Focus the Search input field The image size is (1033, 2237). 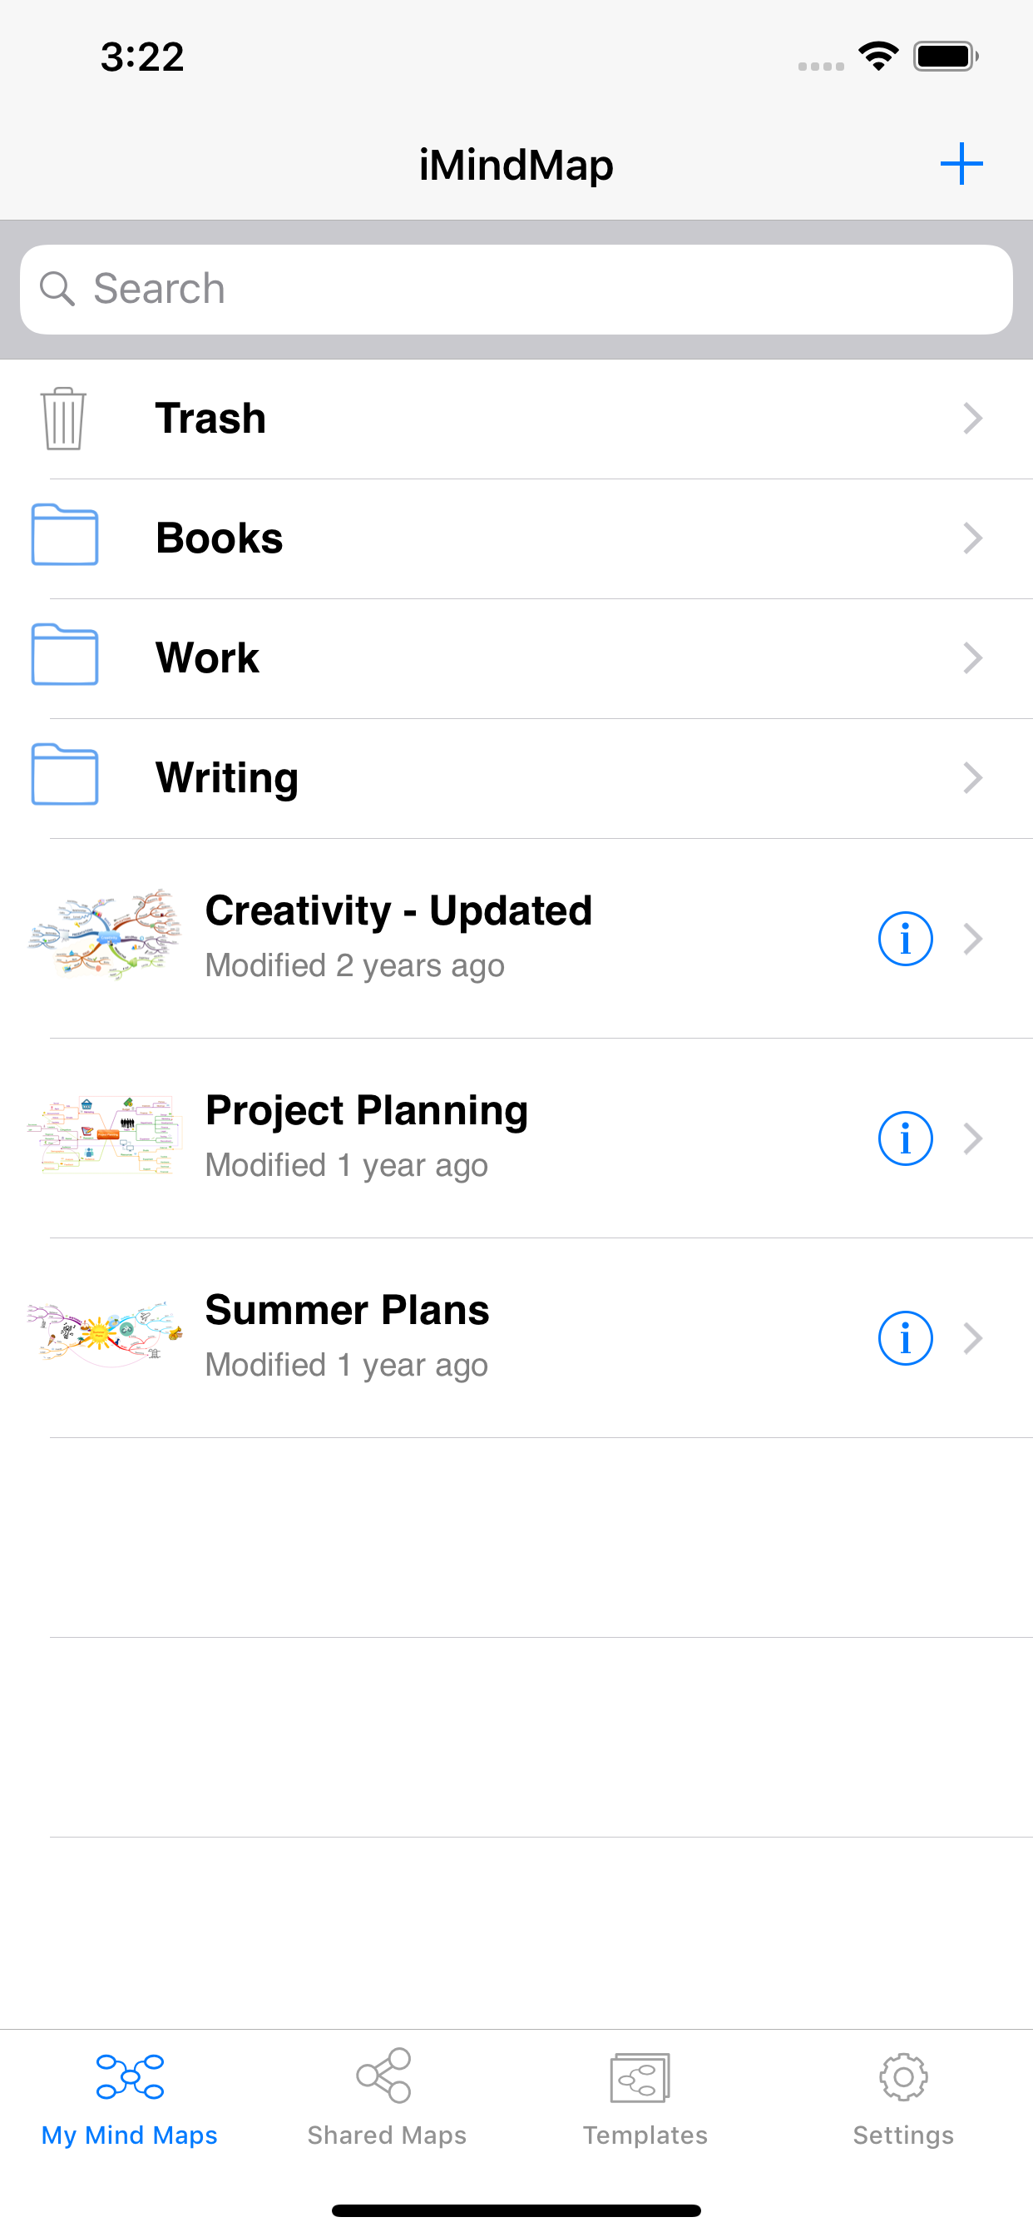pyautogui.click(x=516, y=289)
